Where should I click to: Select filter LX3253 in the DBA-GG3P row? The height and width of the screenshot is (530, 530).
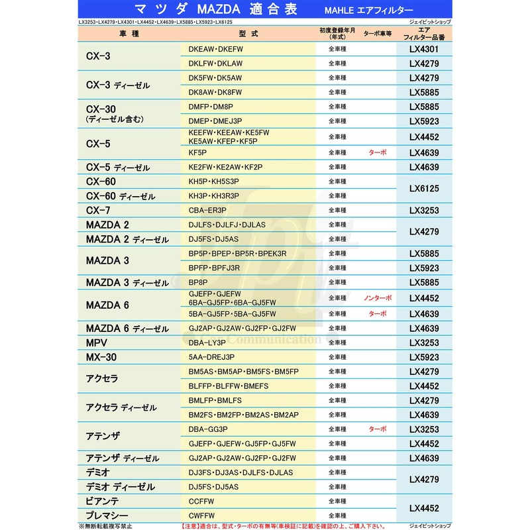pos(424,429)
